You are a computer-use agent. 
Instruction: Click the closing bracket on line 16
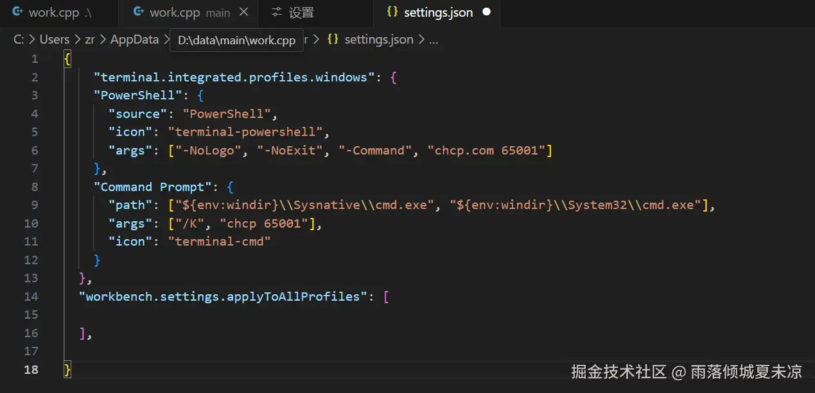click(x=82, y=333)
